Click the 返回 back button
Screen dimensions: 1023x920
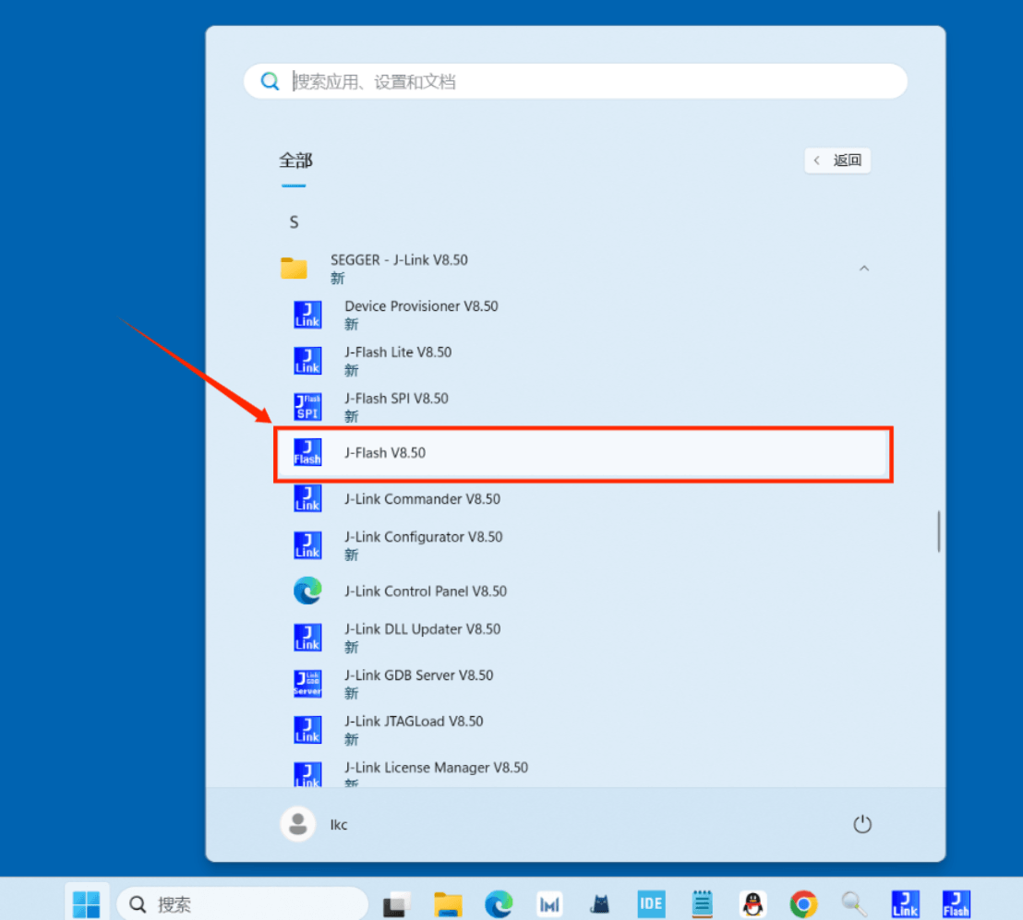click(x=837, y=161)
